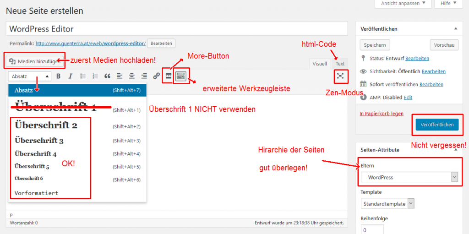This screenshot has height=234, width=469.
Task: Choose Überschrift 3 format
Action: (x=77, y=140)
